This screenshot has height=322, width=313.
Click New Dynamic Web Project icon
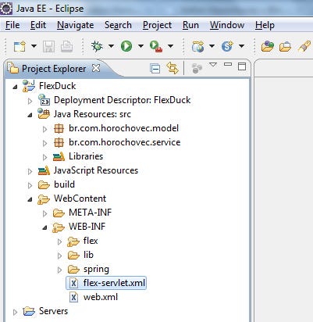tap(198, 46)
